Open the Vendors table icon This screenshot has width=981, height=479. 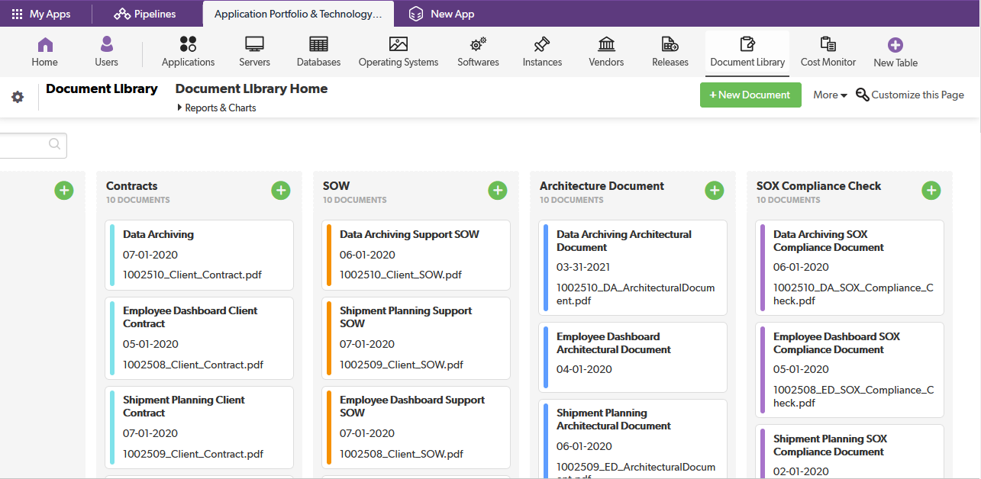tap(606, 45)
